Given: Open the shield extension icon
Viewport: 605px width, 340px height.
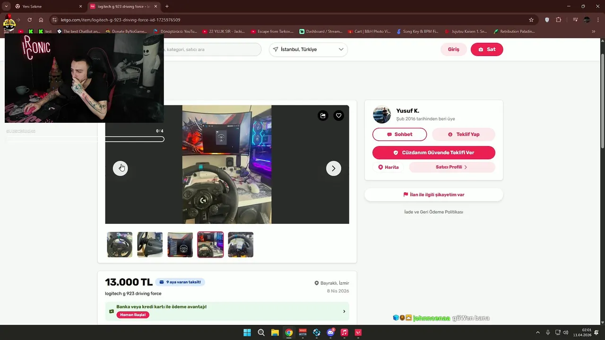Looking at the screenshot, I should (x=547, y=20).
